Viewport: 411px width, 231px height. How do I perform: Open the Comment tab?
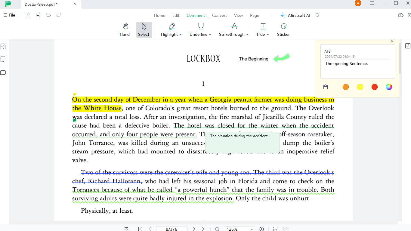tap(196, 15)
